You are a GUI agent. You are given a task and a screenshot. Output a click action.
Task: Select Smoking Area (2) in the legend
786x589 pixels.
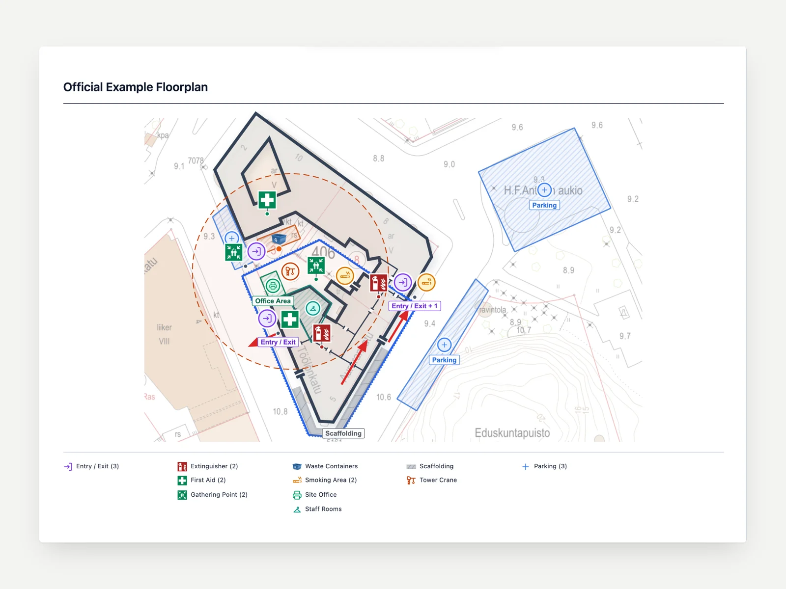[x=325, y=480]
